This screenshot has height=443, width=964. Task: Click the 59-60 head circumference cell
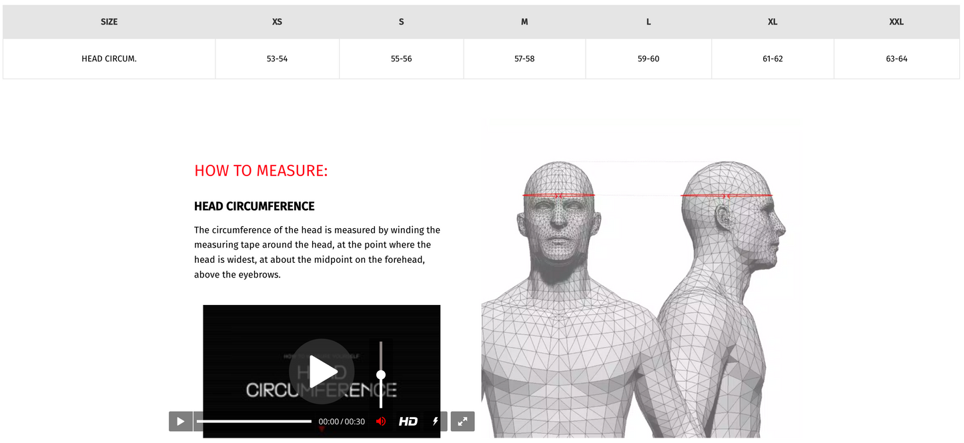coord(648,59)
